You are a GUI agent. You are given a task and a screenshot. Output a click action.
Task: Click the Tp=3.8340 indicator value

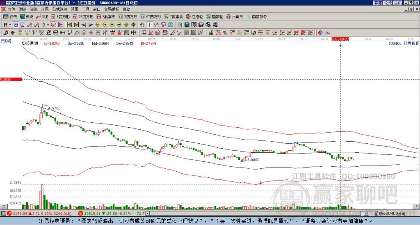coord(52,43)
